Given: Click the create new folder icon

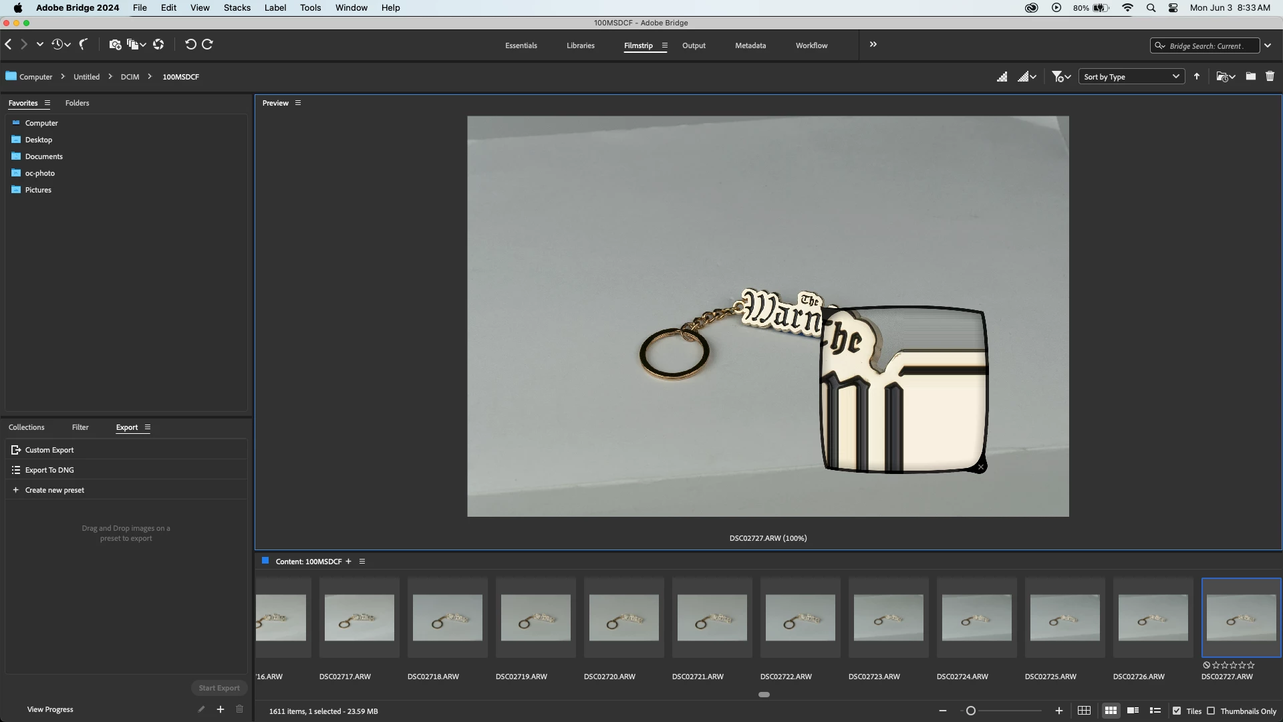Looking at the screenshot, I should [1250, 76].
